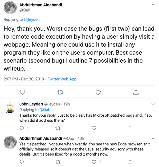Like the main tweet with the heart icon

click(x=98, y=92)
